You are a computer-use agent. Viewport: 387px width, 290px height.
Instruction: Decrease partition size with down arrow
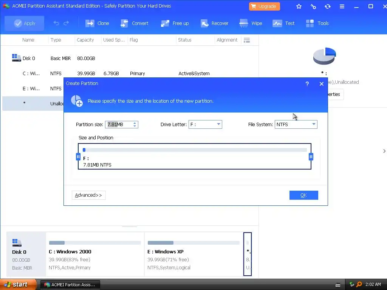pyautogui.click(x=135, y=126)
